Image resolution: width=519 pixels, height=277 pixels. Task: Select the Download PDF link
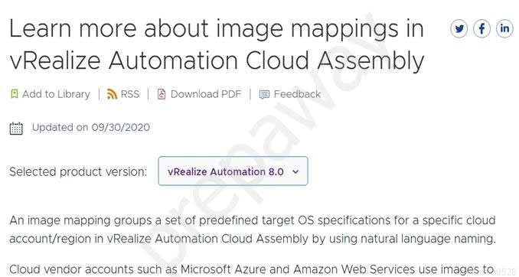pyautogui.click(x=206, y=94)
